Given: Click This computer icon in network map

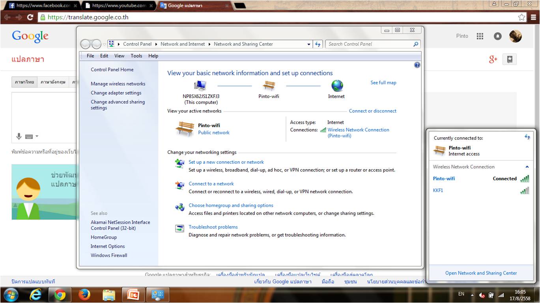Looking at the screenshot, I should tap(200, 86).
